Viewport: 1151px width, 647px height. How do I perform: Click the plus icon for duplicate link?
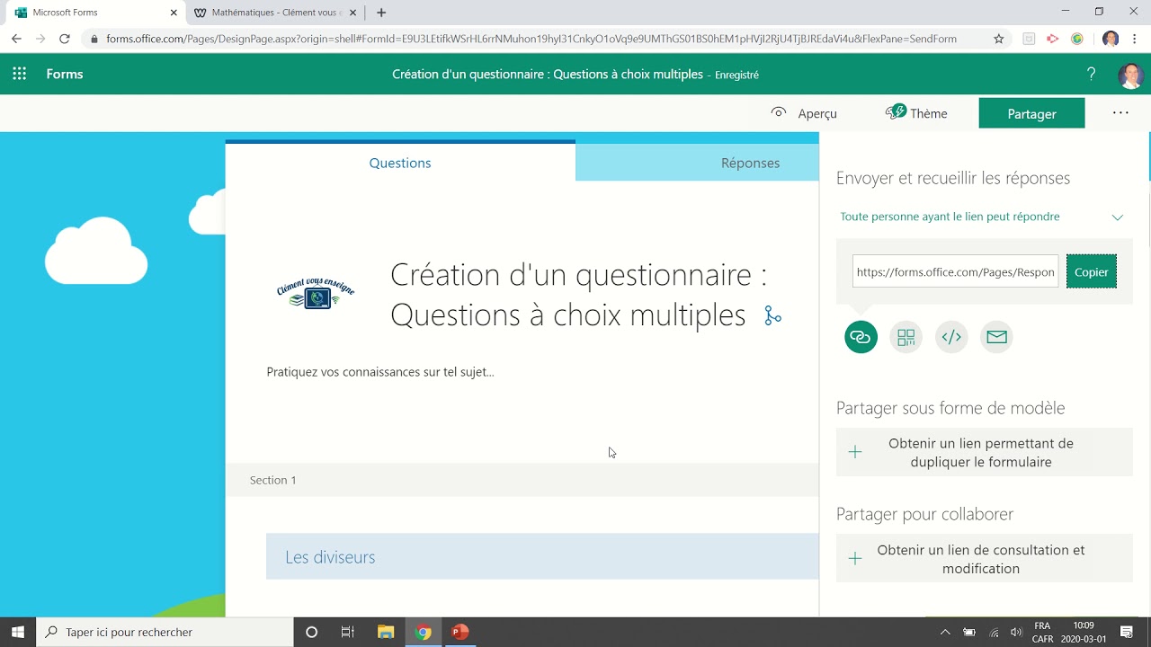(x=855, y=452)
